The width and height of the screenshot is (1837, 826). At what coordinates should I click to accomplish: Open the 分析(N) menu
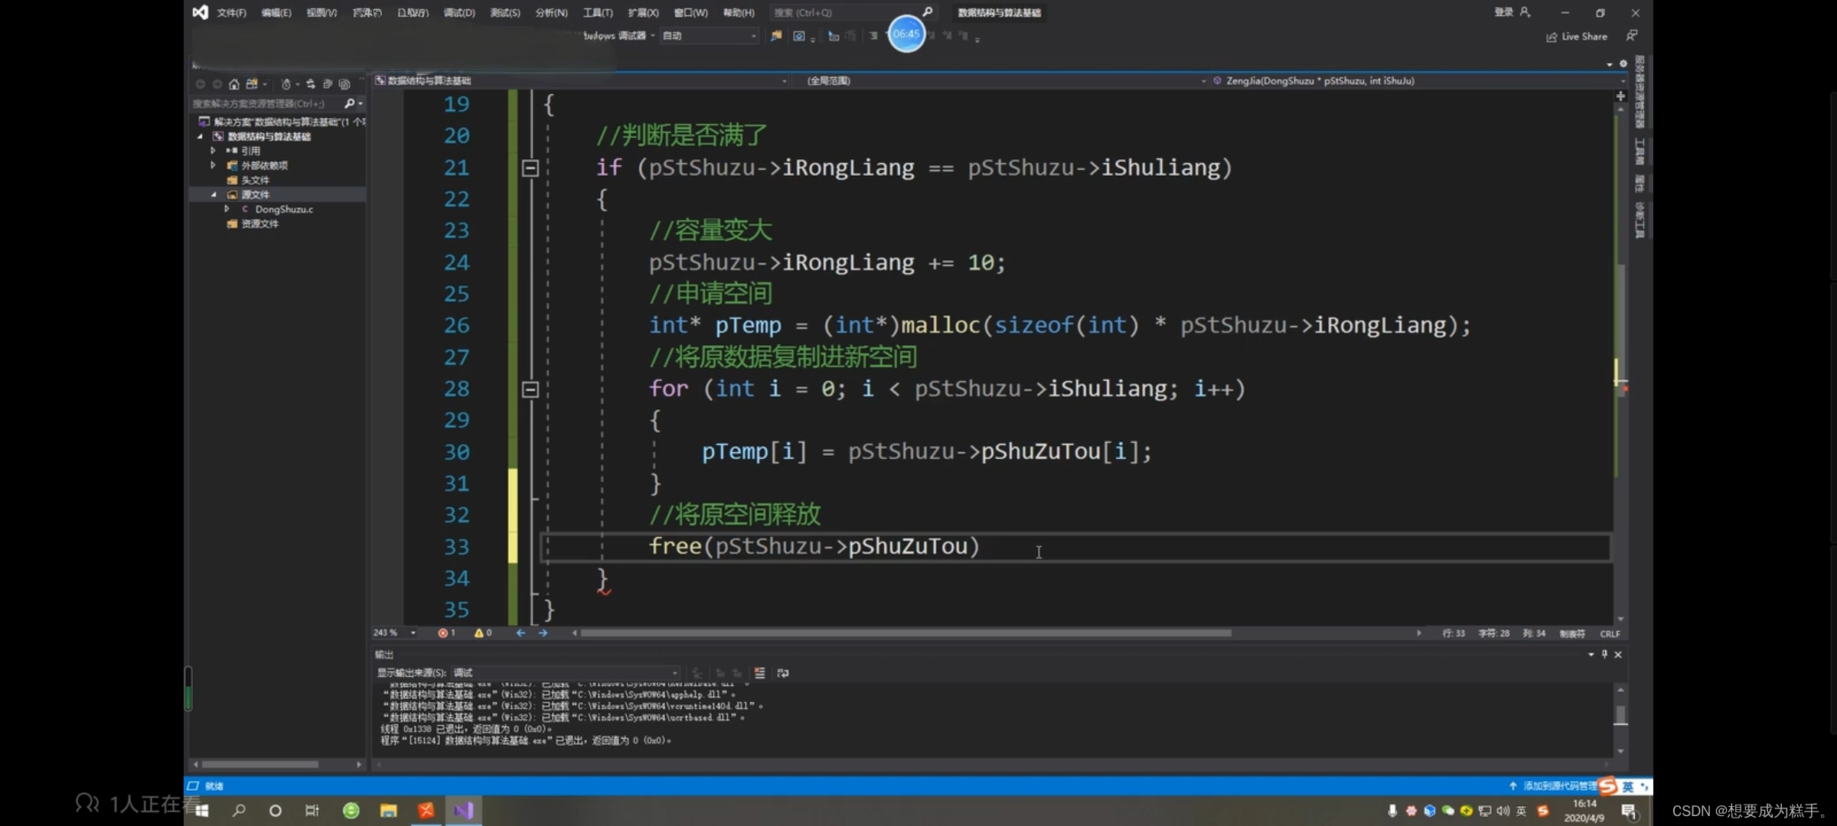click(x=551, y=12)
